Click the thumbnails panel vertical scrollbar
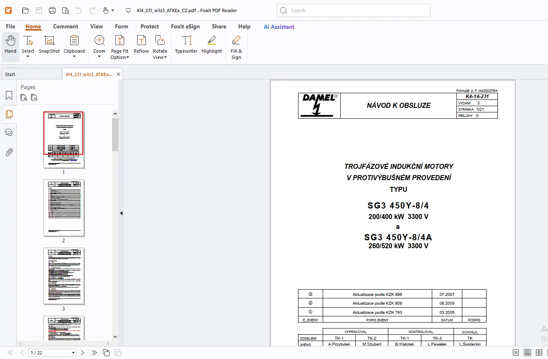The image size is (548, 359). [x=115, y=135]
